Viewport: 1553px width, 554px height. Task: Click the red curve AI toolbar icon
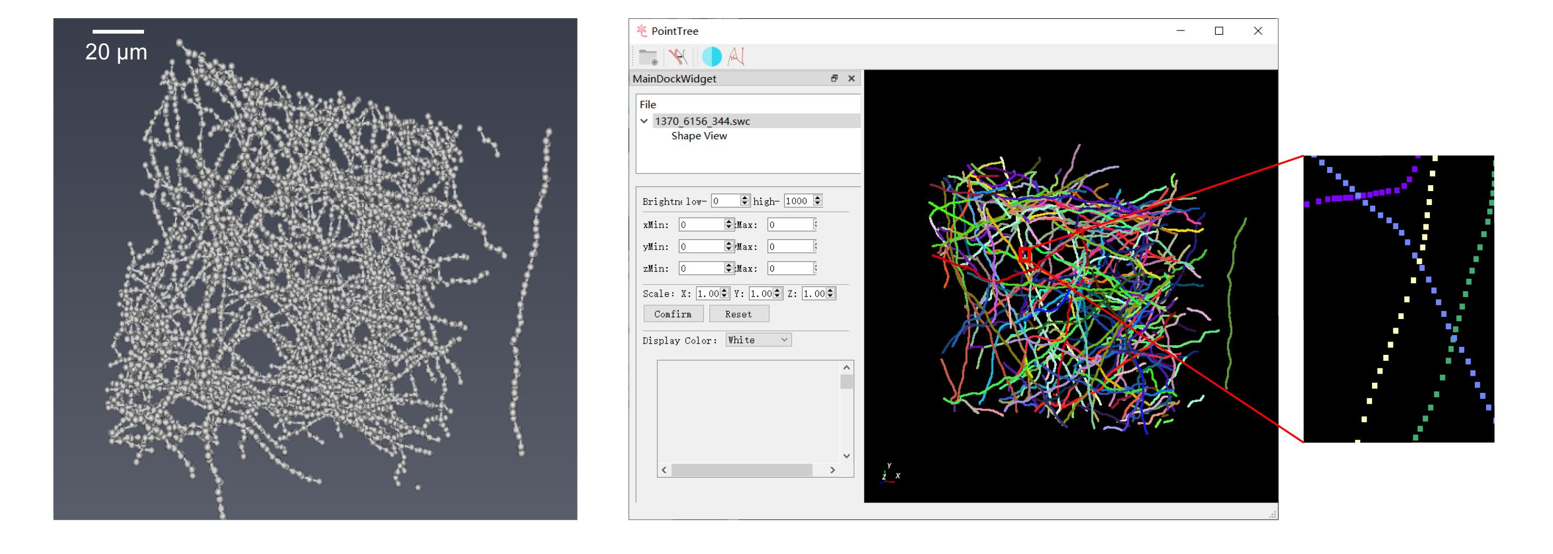point(736,57)
